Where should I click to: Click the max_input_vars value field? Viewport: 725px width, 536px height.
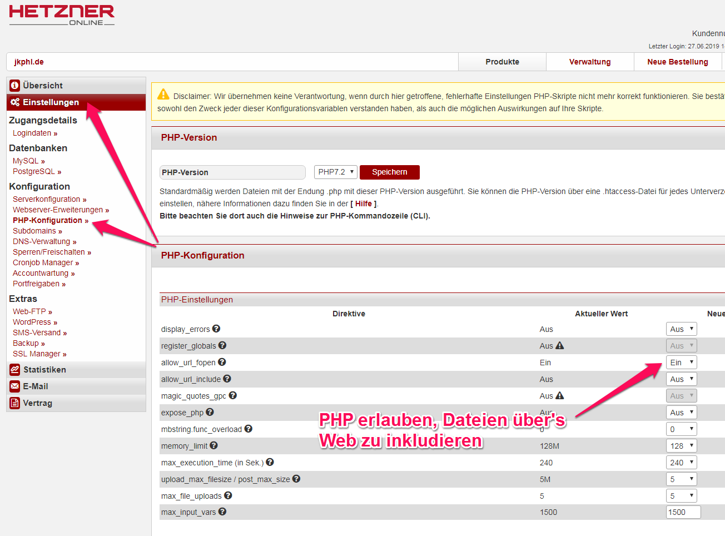[x=683, y=512]
